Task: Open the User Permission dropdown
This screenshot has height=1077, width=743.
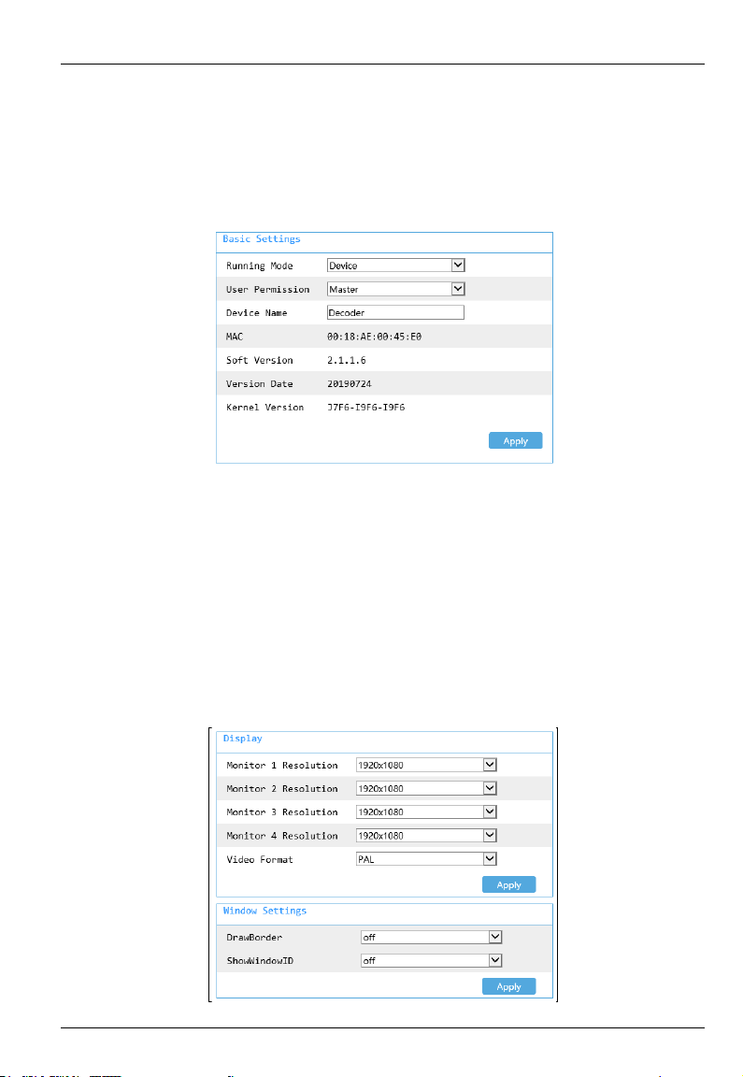Action: pyautogui.click(x=395, y=289)
